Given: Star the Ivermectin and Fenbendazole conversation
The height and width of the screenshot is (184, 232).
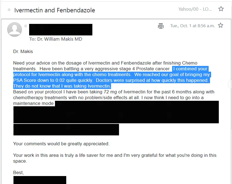Looking at the screenshot, I should coord(221,9).
